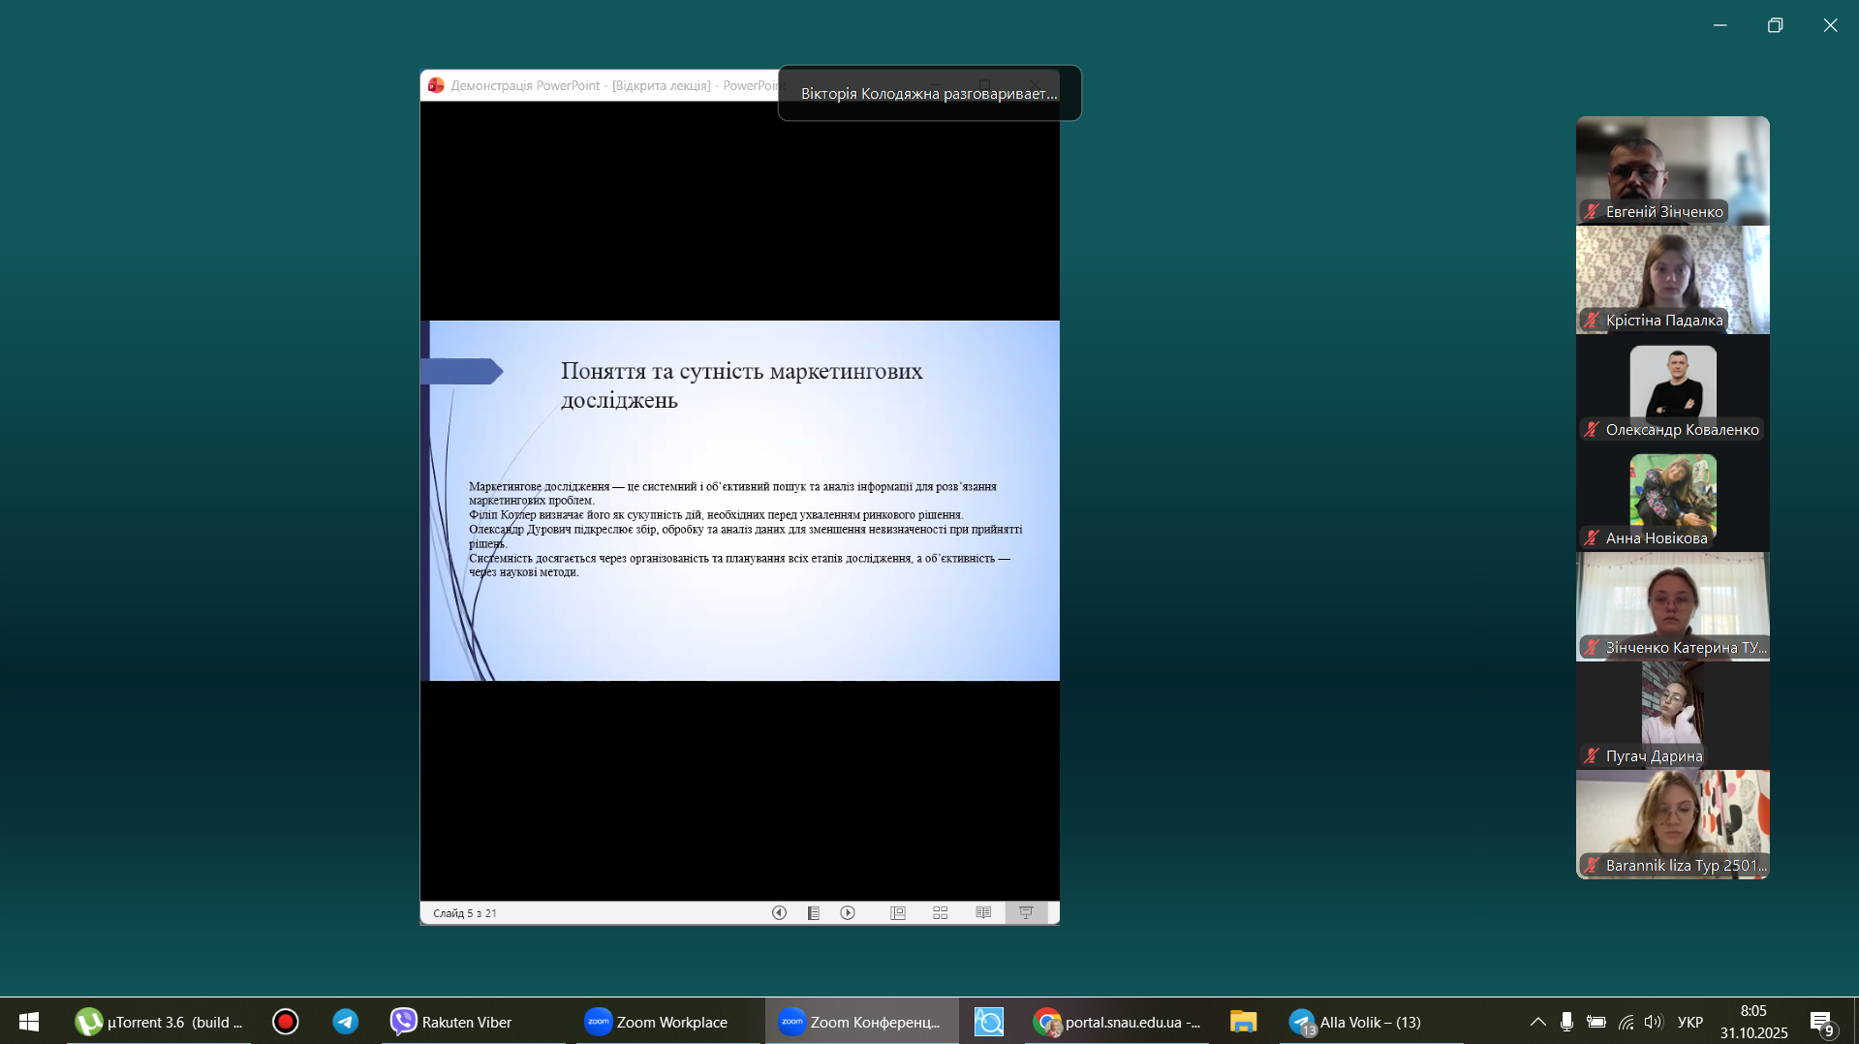Image resolution: width=1859 pixels, height=1044 pixels.
Task: Click the slide counter 'Слайд 5 з 21'
Action: (x=465, y=913)
